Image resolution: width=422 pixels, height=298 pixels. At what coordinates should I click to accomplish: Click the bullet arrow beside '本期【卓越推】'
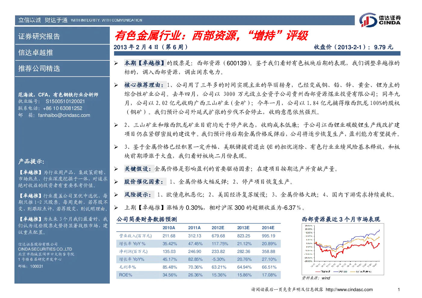click(x=116, y=63)
